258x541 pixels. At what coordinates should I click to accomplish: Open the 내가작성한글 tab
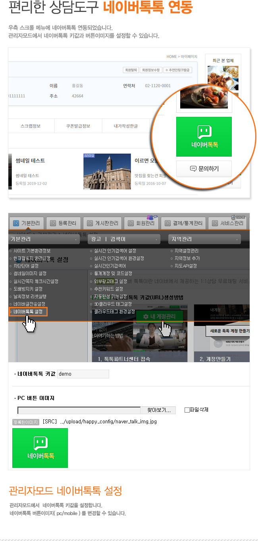(x=126, y=126)
